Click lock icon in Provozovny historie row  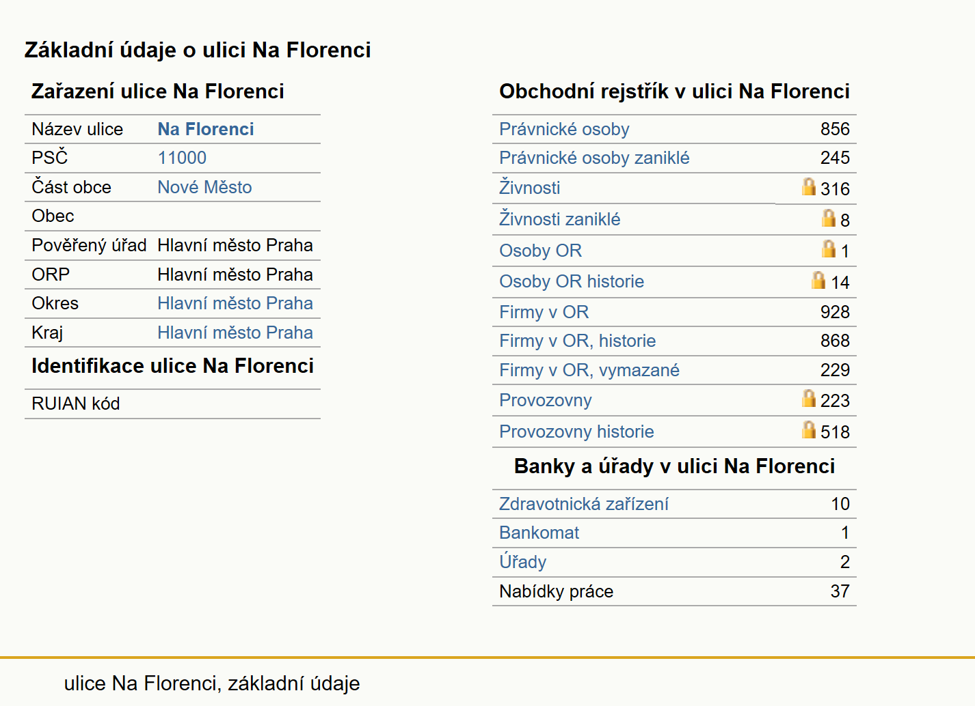click(809, 429)
